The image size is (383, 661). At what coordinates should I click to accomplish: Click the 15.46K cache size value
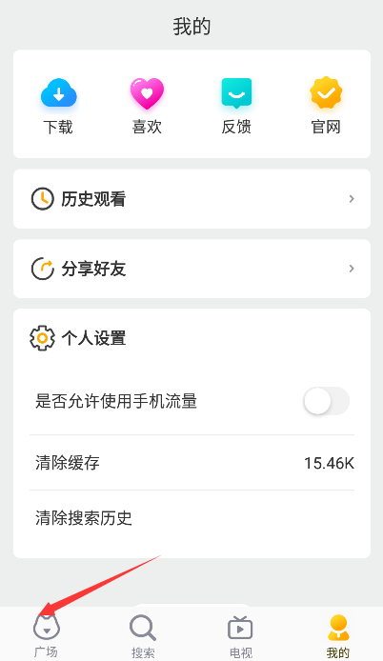[x=329, y=463]
